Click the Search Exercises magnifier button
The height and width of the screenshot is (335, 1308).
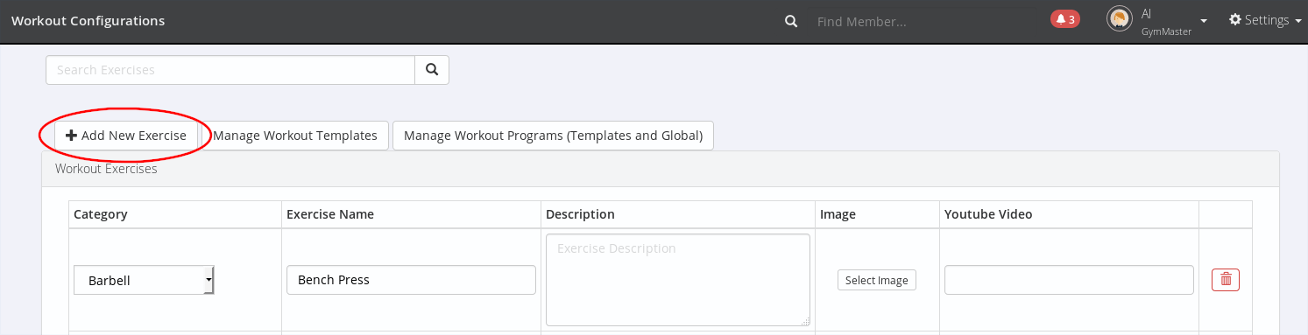tap(432, 70)
